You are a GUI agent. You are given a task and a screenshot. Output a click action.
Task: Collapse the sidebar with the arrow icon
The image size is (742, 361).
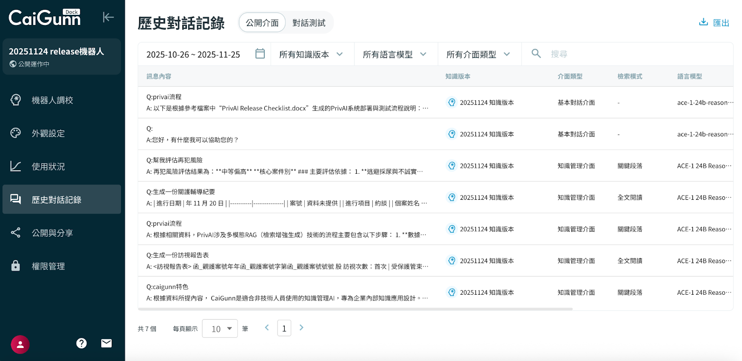(x=108, y=18)
